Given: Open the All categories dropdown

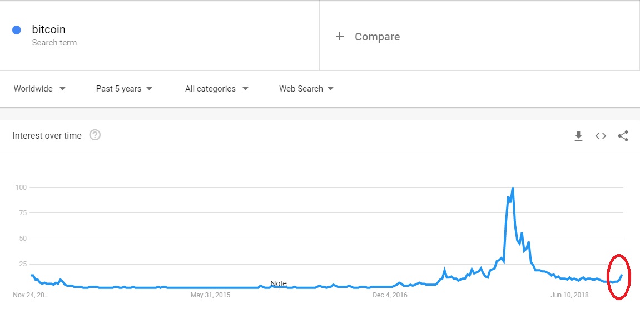Looking at the screenshot, I should click(x=217, y=89).
